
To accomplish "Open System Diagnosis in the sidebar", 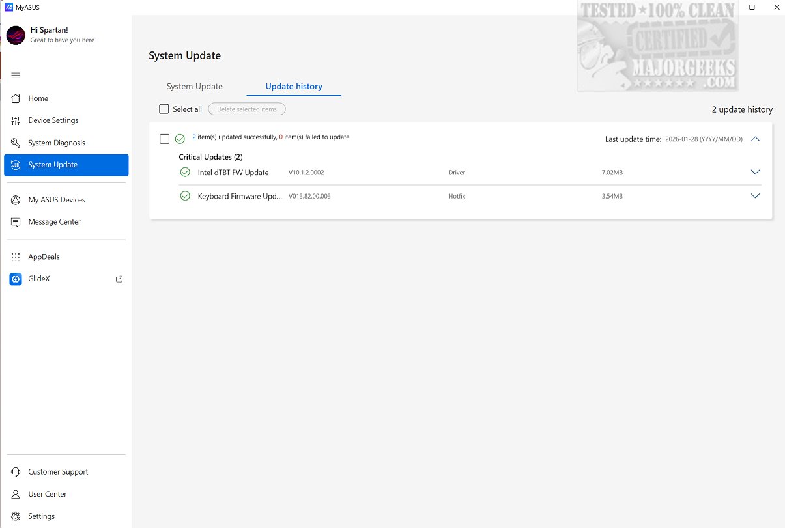I will click(x=66, y=143).
